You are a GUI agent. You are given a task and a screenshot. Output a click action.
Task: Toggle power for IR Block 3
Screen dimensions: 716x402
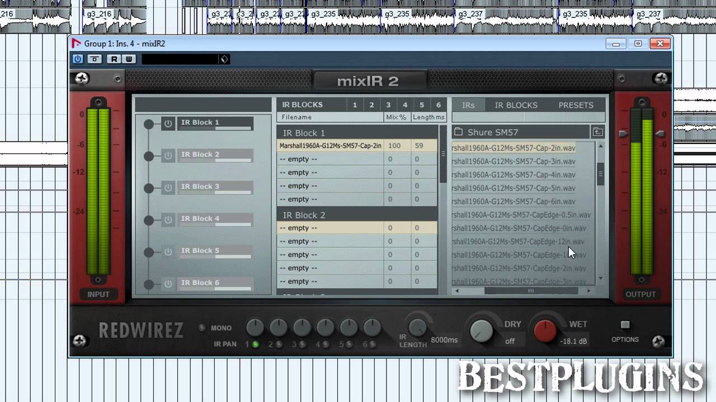168,188
